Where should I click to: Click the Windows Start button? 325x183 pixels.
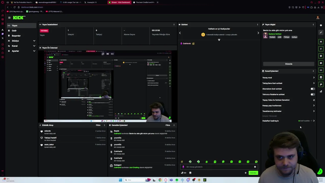point(120,180)
